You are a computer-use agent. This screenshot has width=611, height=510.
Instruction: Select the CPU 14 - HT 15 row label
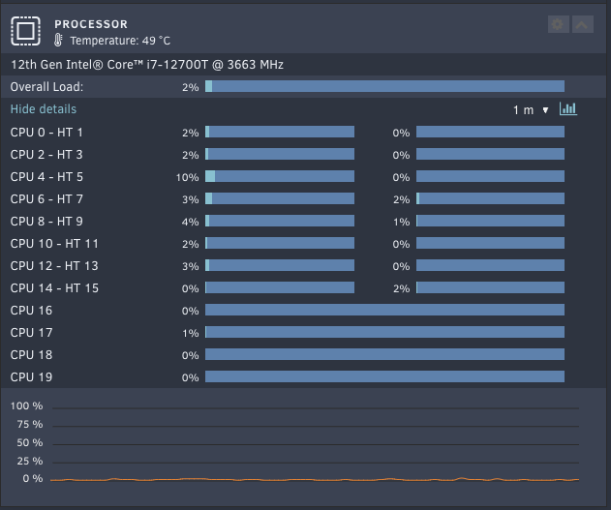(54, 287)
